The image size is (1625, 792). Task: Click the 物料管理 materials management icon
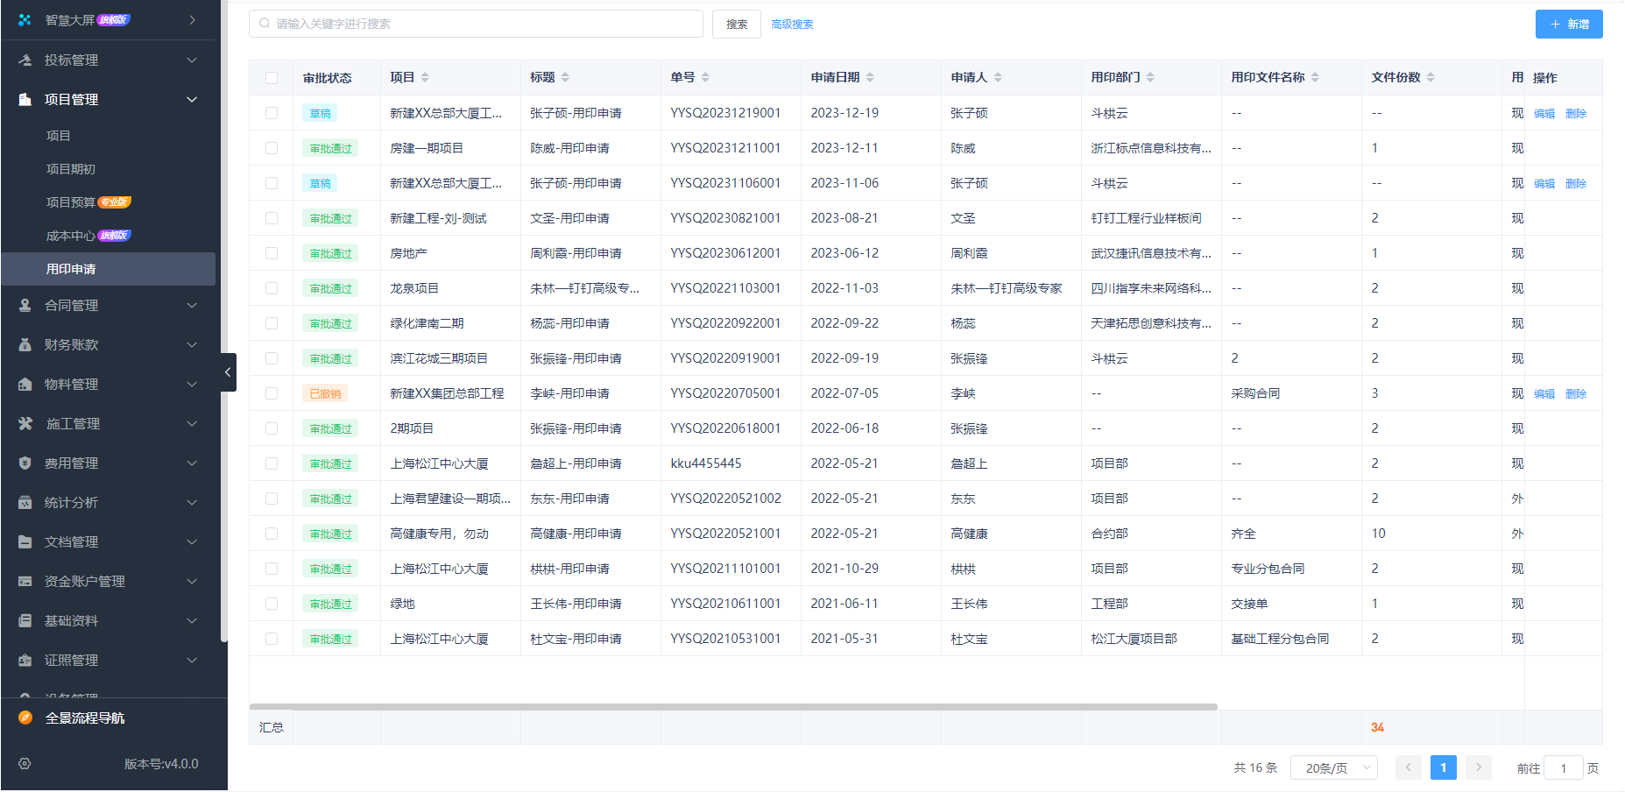tap(24, 384)
